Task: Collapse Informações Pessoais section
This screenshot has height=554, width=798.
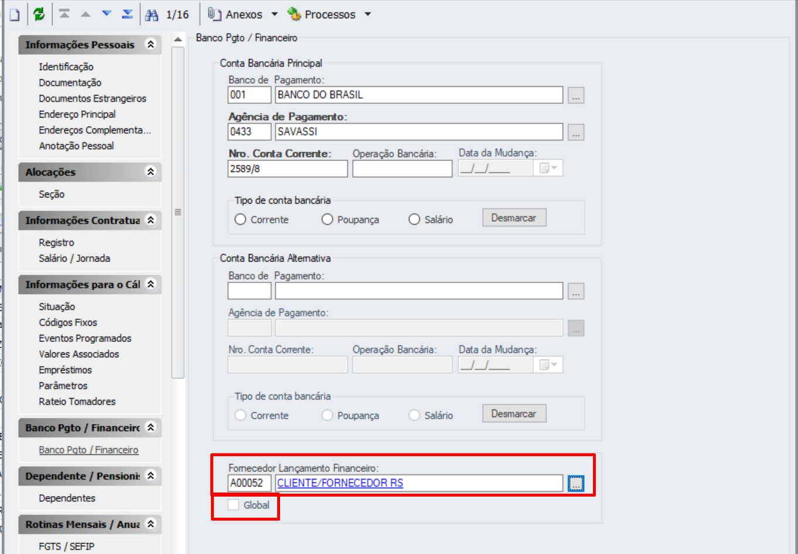Action: (x=151, y=45)
